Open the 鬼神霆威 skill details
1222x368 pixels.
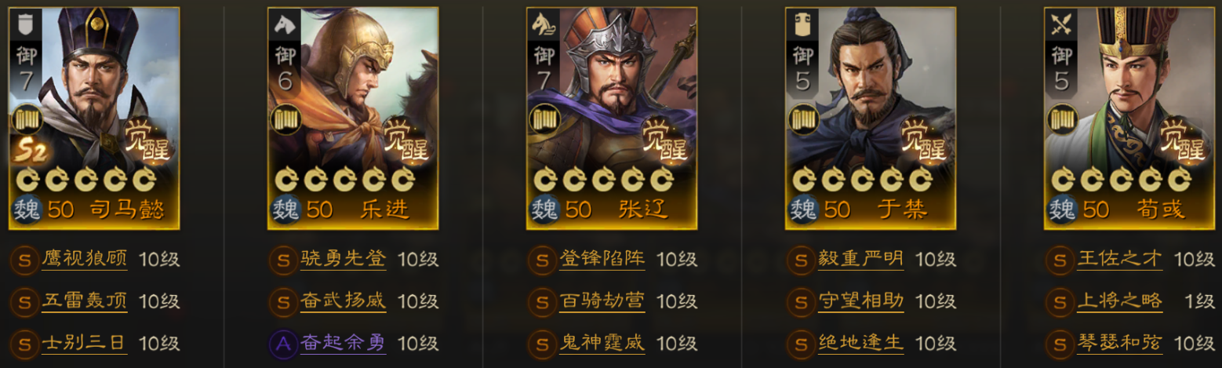click(602, 343)
